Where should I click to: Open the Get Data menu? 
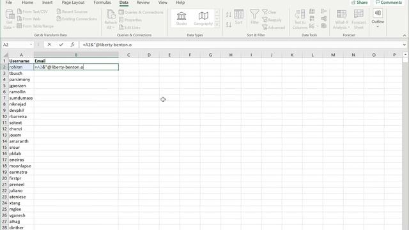10,19
